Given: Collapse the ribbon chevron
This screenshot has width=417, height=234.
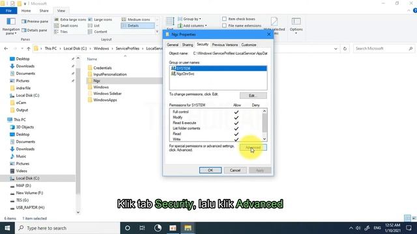Looking at the screenshot, I should (409, 10).
